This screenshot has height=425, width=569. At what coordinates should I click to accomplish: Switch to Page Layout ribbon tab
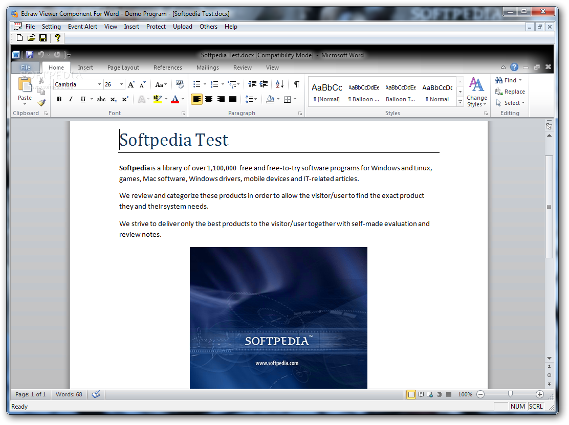click(123, 68)
